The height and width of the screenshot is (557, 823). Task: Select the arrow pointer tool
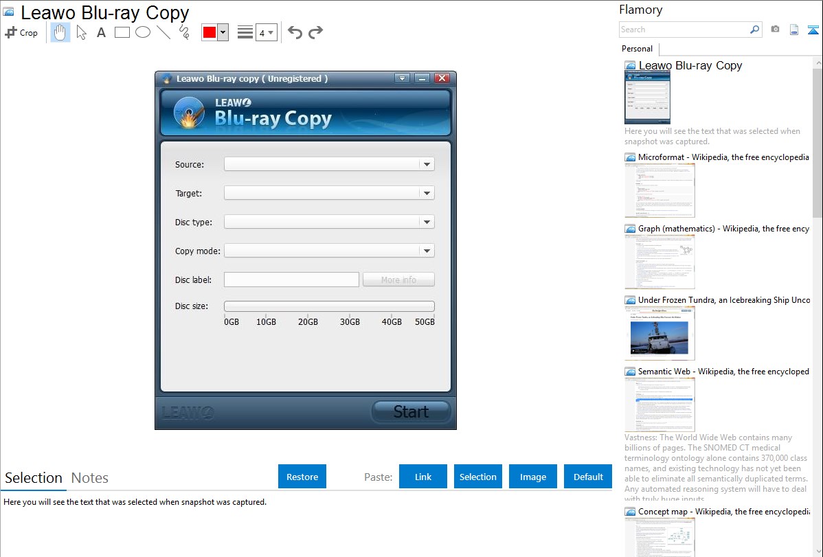(81, 32)
